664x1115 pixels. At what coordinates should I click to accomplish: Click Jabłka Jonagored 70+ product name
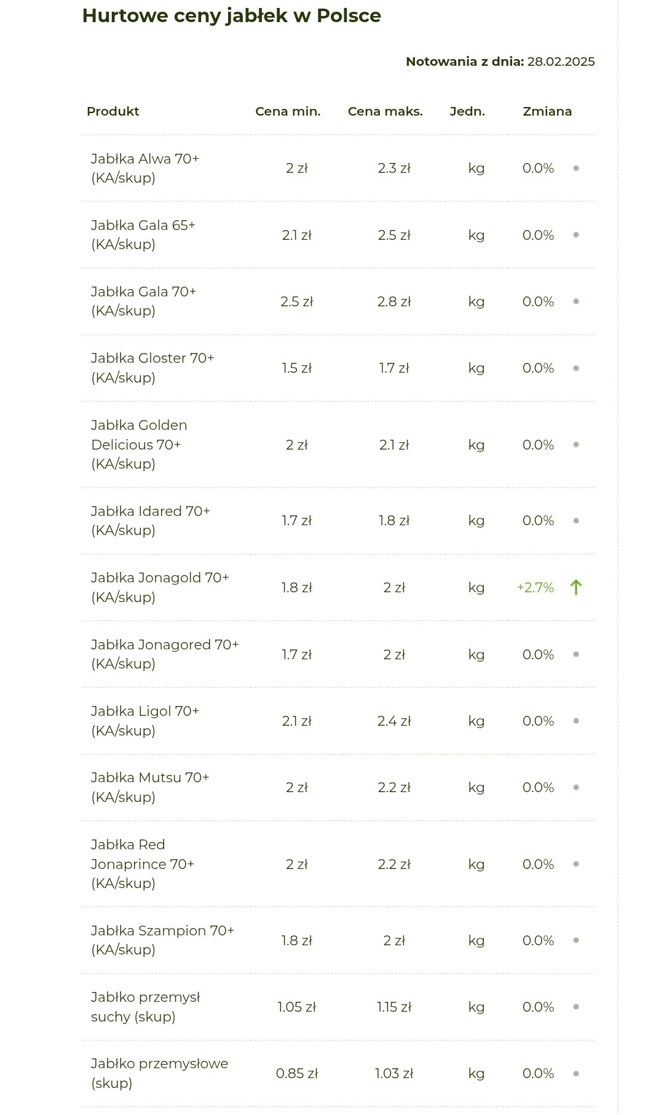pos(165,654)
